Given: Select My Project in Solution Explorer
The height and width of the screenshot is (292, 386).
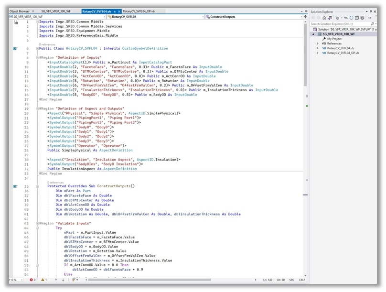Looking at the screenshot, I should 334,39.
